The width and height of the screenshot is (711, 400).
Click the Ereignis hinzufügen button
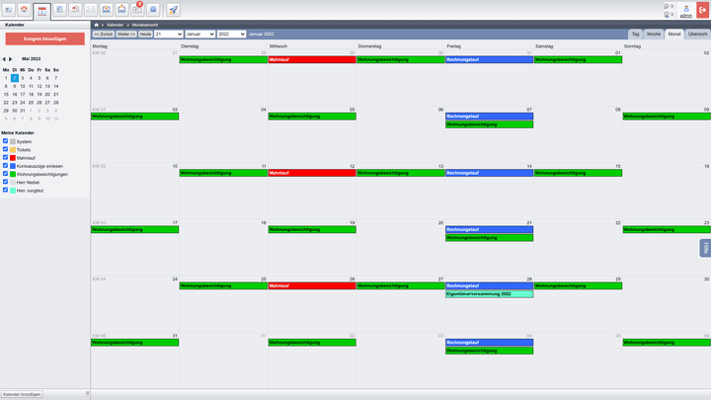click(44, 38)
